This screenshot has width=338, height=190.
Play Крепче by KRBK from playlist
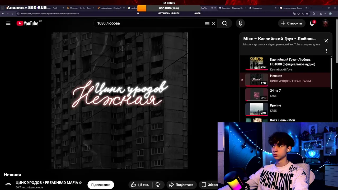click(285, 110)
